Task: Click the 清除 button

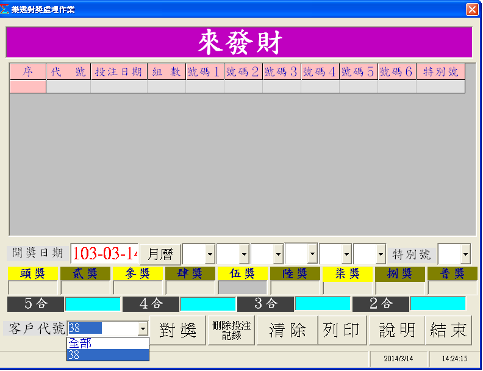Action: click(x=287, y=330)
